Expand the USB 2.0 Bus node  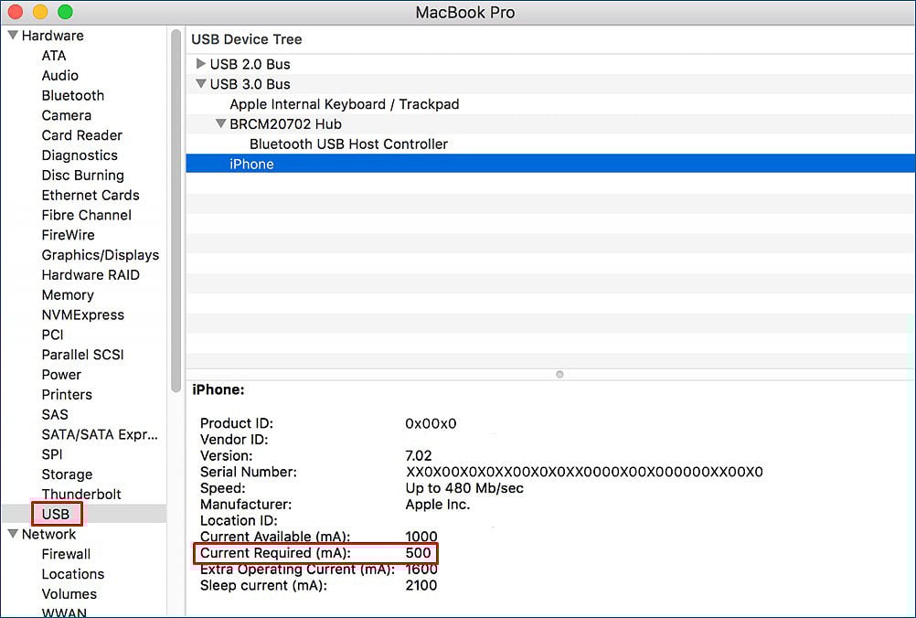coord(201,64)
